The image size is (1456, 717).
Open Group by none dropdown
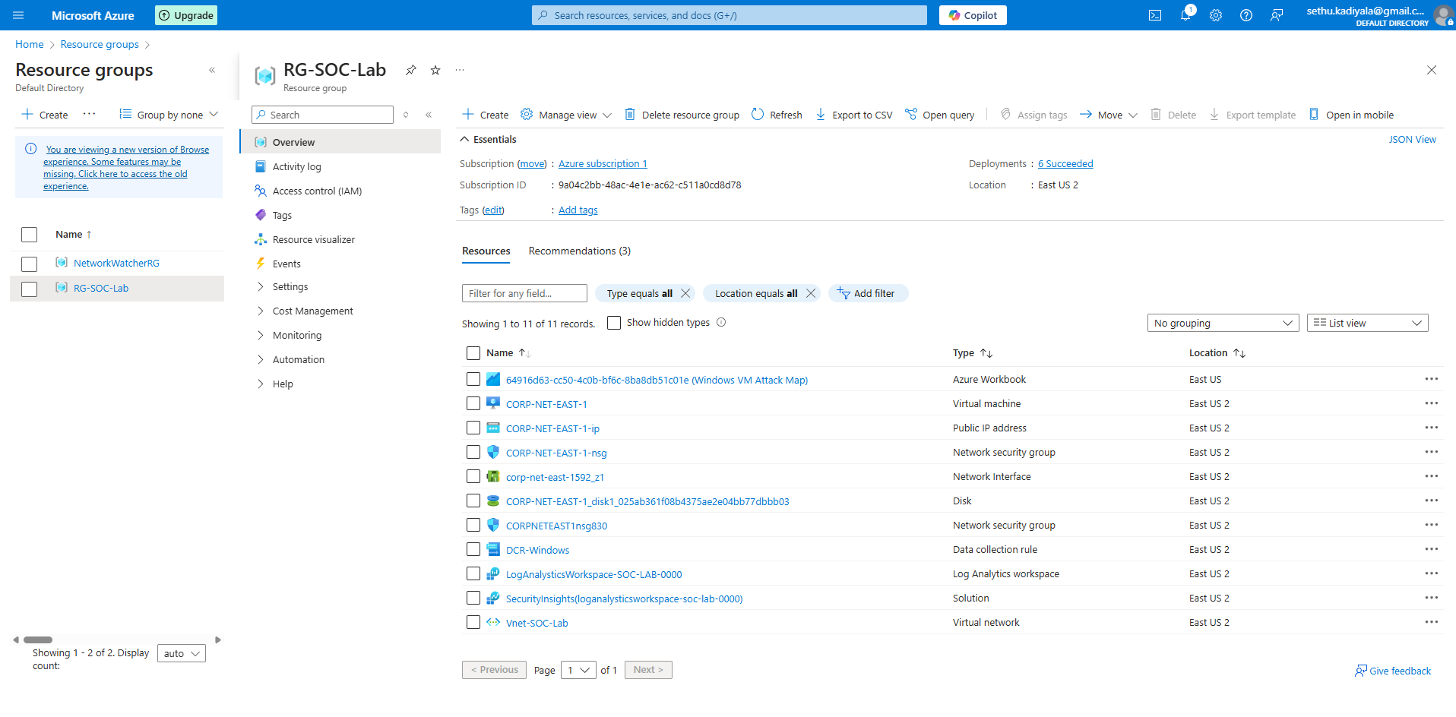(x=169, y=115)
